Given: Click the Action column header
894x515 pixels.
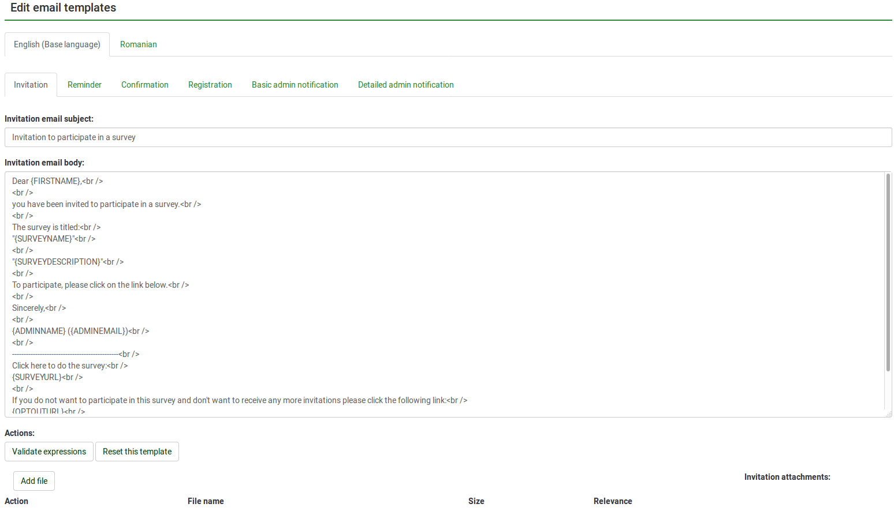Looking at the screenshot, I should [16, 501].
